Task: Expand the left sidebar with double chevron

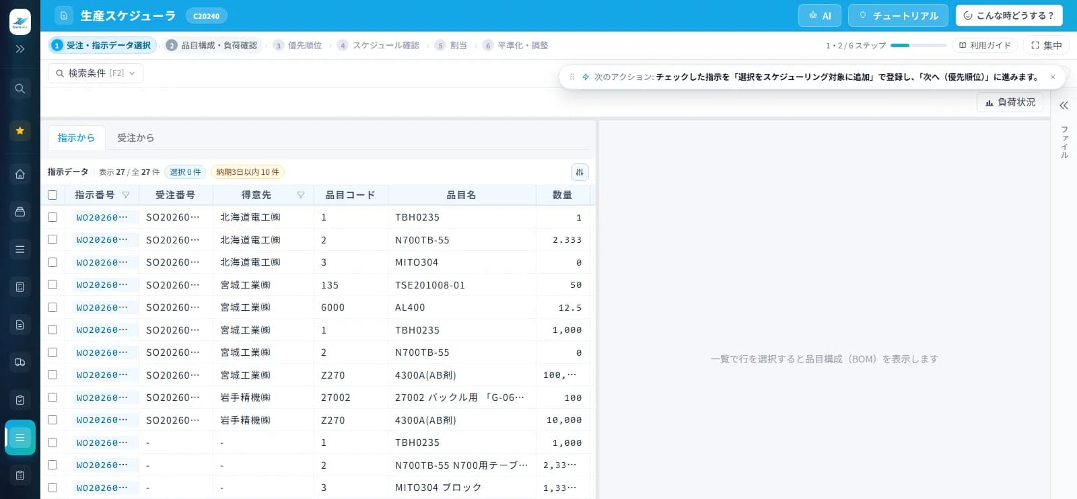Action: pos(20,49)
